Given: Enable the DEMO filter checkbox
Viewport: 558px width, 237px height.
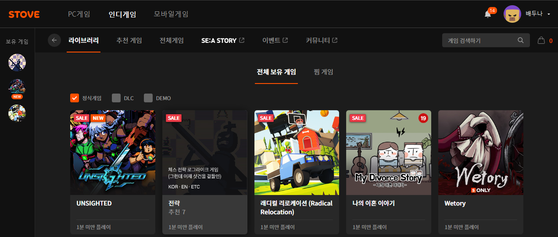Looking at the screenshot, I should [148, 98].
